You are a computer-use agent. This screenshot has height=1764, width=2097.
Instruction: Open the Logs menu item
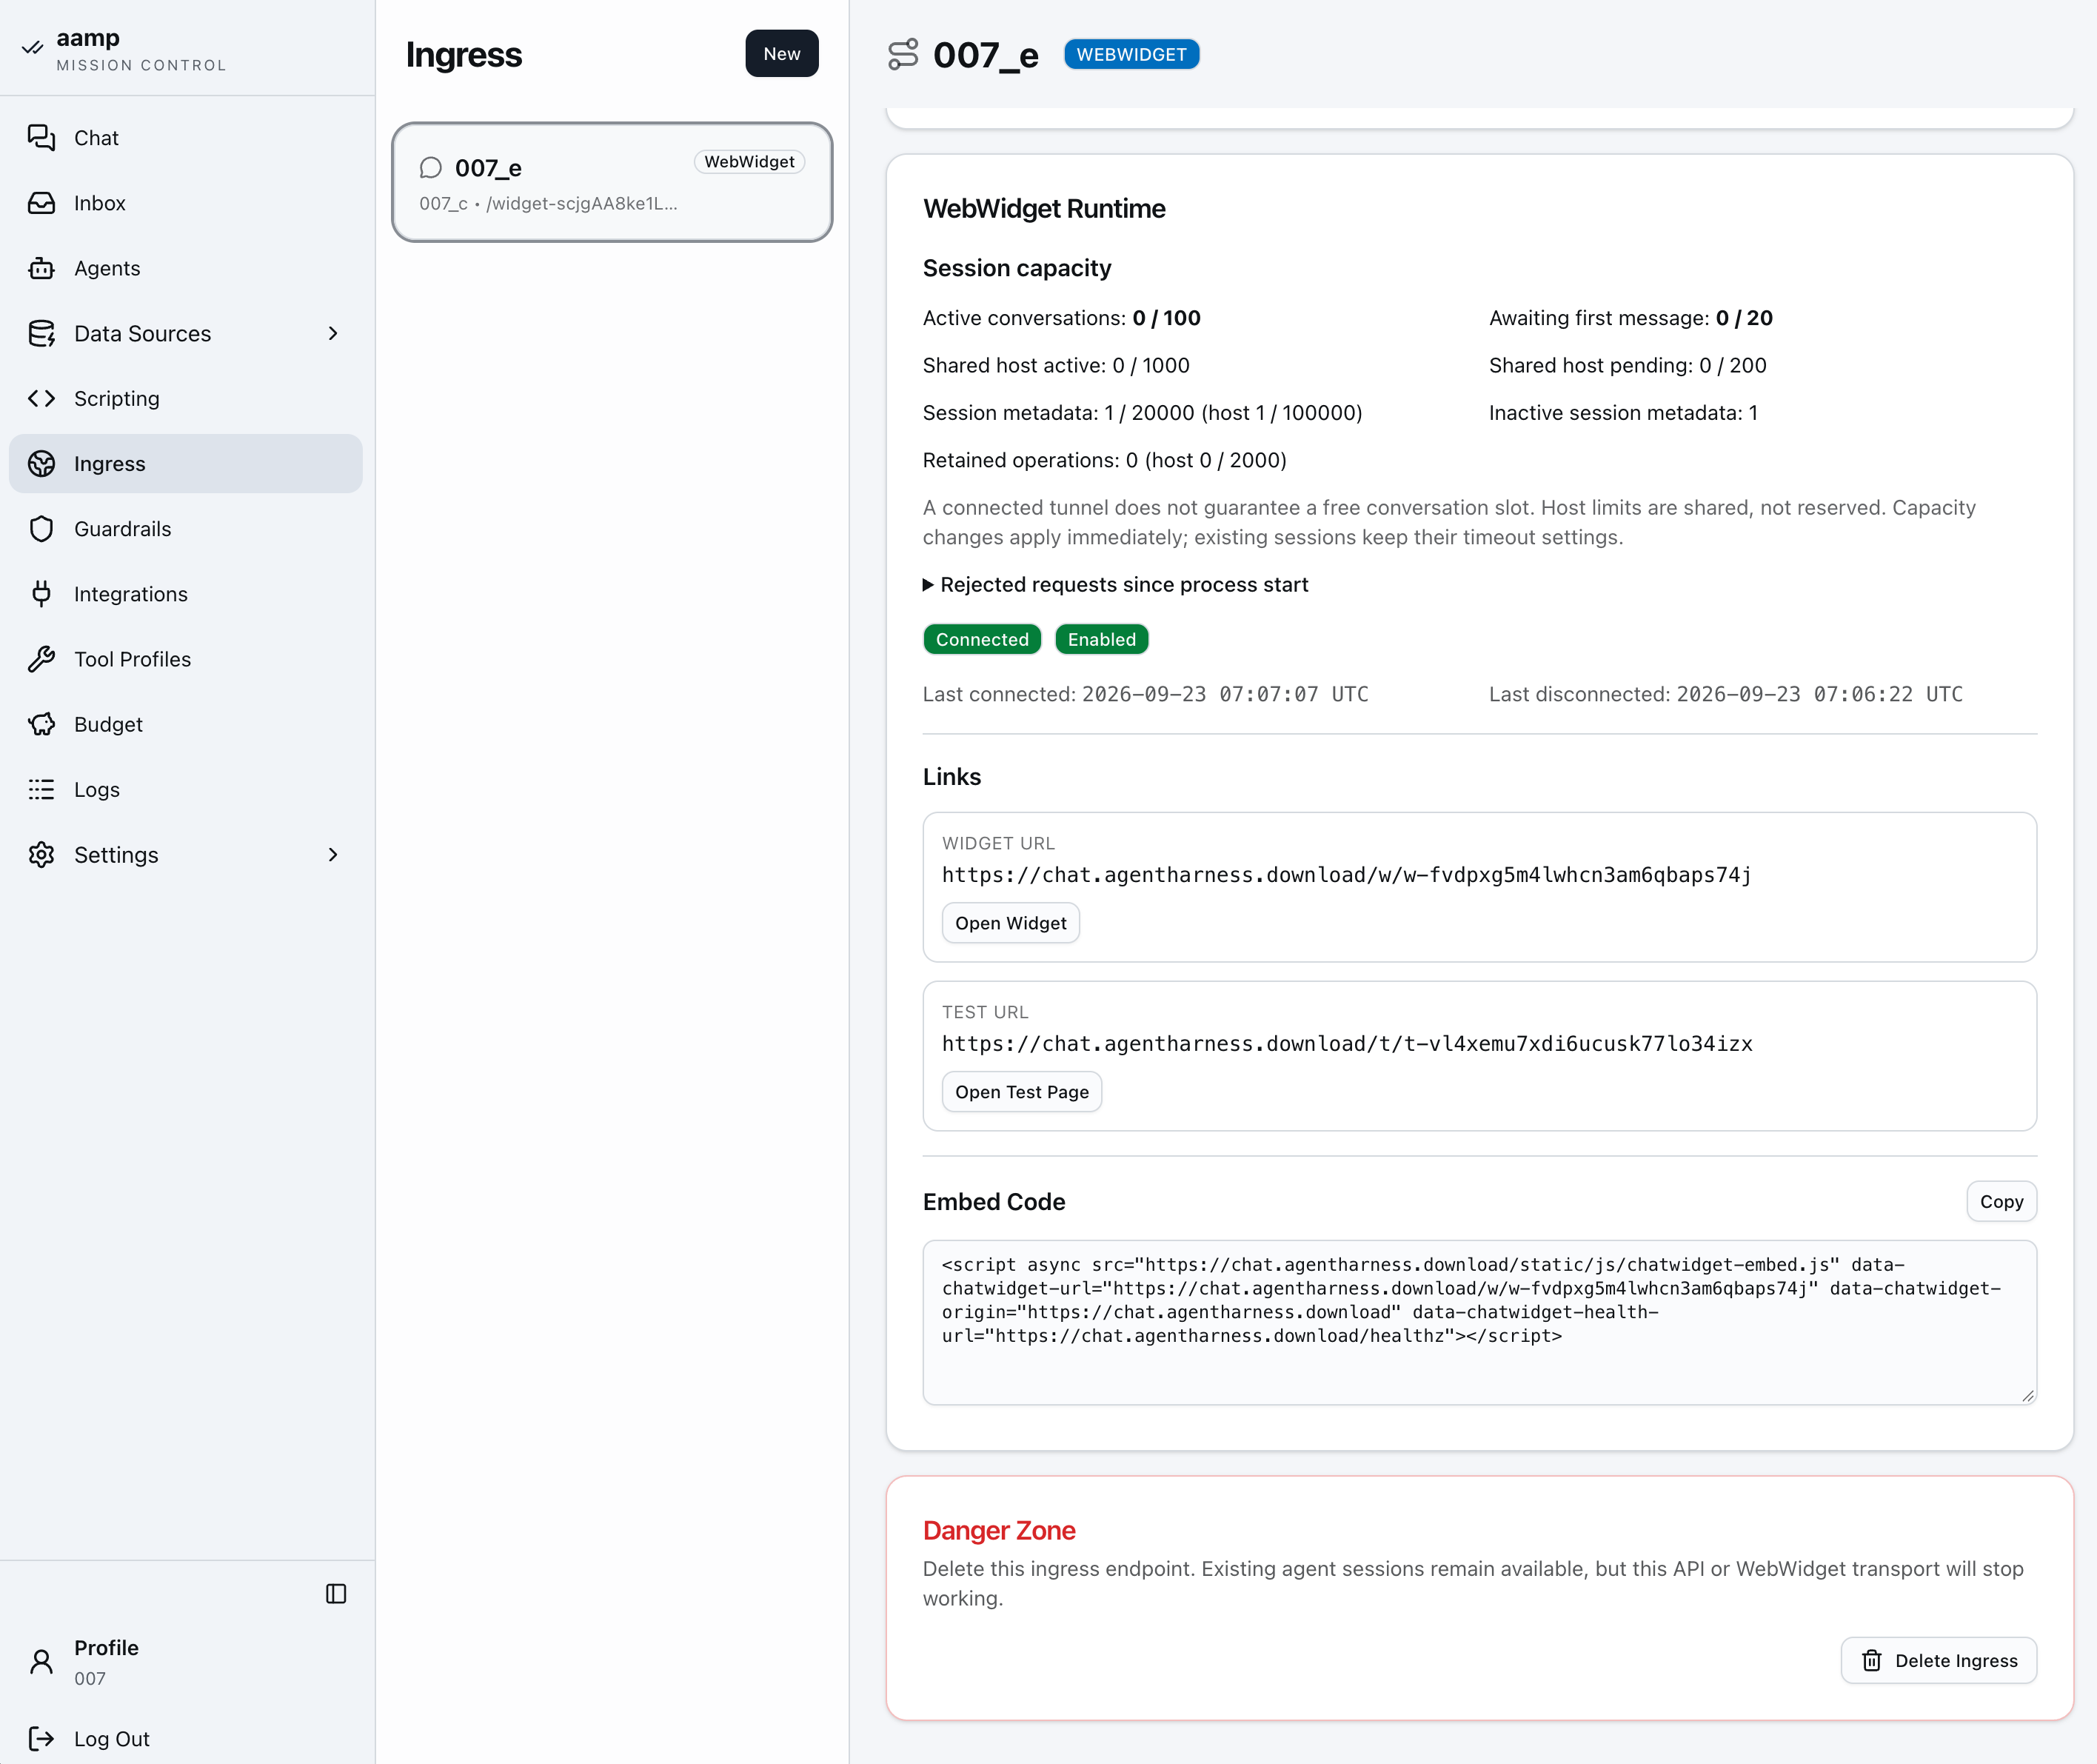186,789
